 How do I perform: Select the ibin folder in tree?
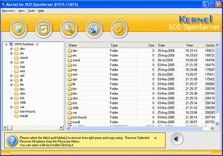click(22, 89)
